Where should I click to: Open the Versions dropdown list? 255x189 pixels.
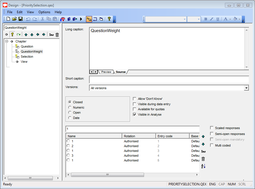click(x=246, y=88)
